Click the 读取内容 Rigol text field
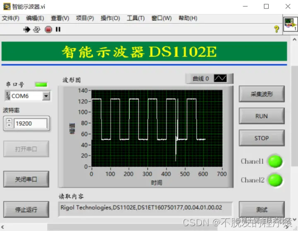Image resolution: width=298 pixels, height=231 pixels. [145, 209]
